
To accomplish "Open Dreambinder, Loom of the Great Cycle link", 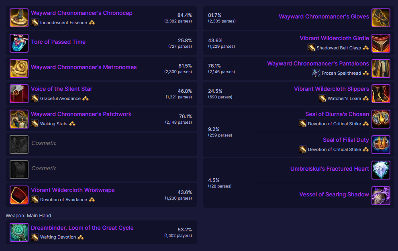I will point(82,228).
